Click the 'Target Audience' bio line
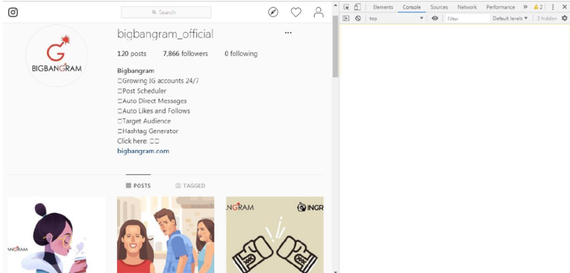The image size is (570, 273). (144, 121)
